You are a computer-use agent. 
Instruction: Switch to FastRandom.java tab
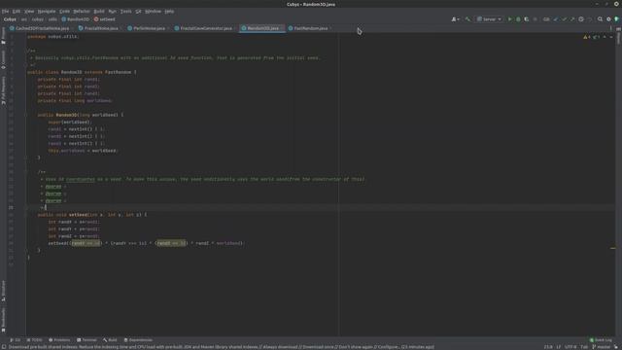(309, 28)
